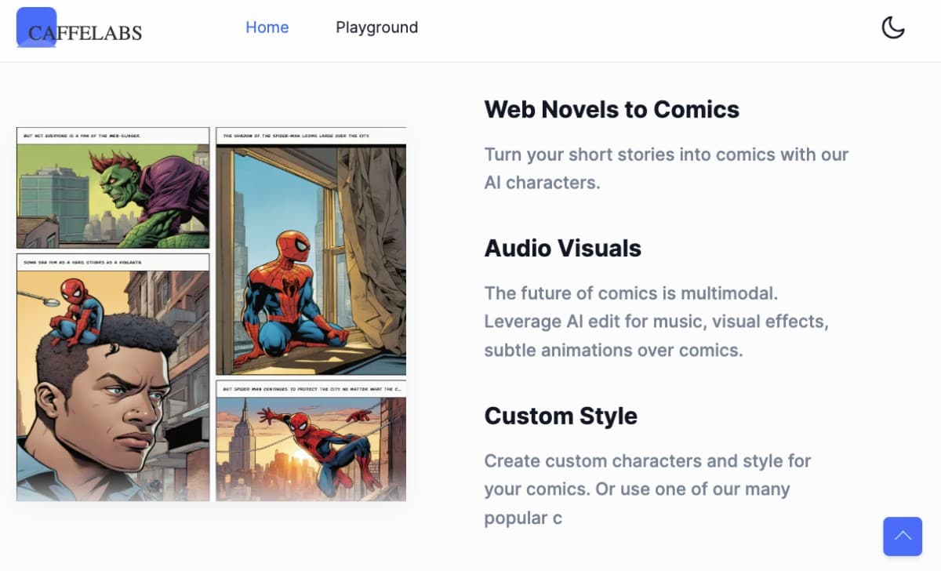The height and width of the screenshot is (571, 941).
Task: Click the blue square logo icon
Action: point(36,27)
